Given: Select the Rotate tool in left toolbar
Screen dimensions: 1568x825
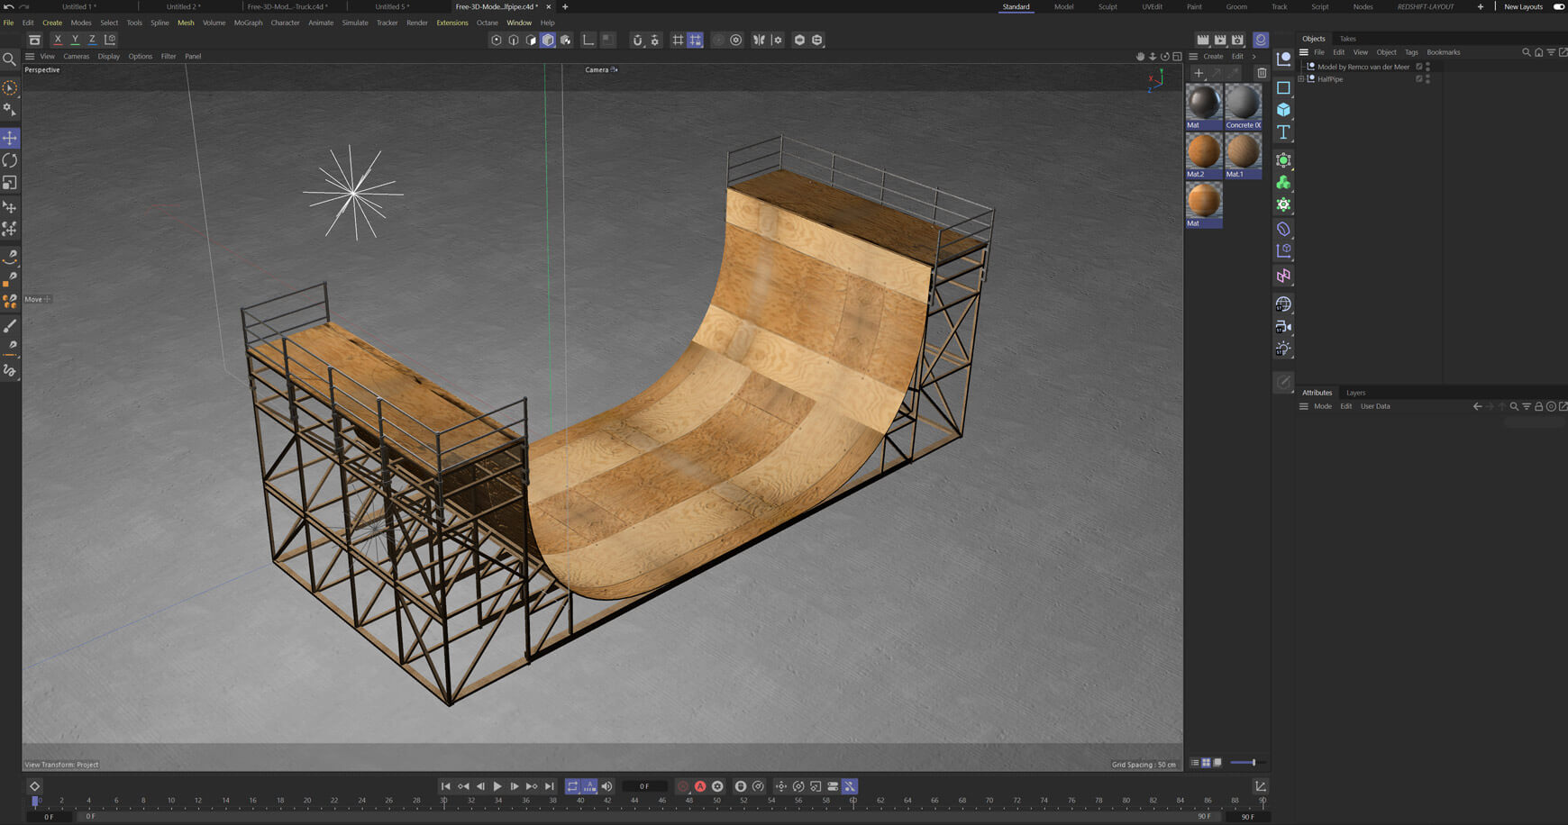Looking at the screenshot, I should pyautogui.click(x=10, y=160).
